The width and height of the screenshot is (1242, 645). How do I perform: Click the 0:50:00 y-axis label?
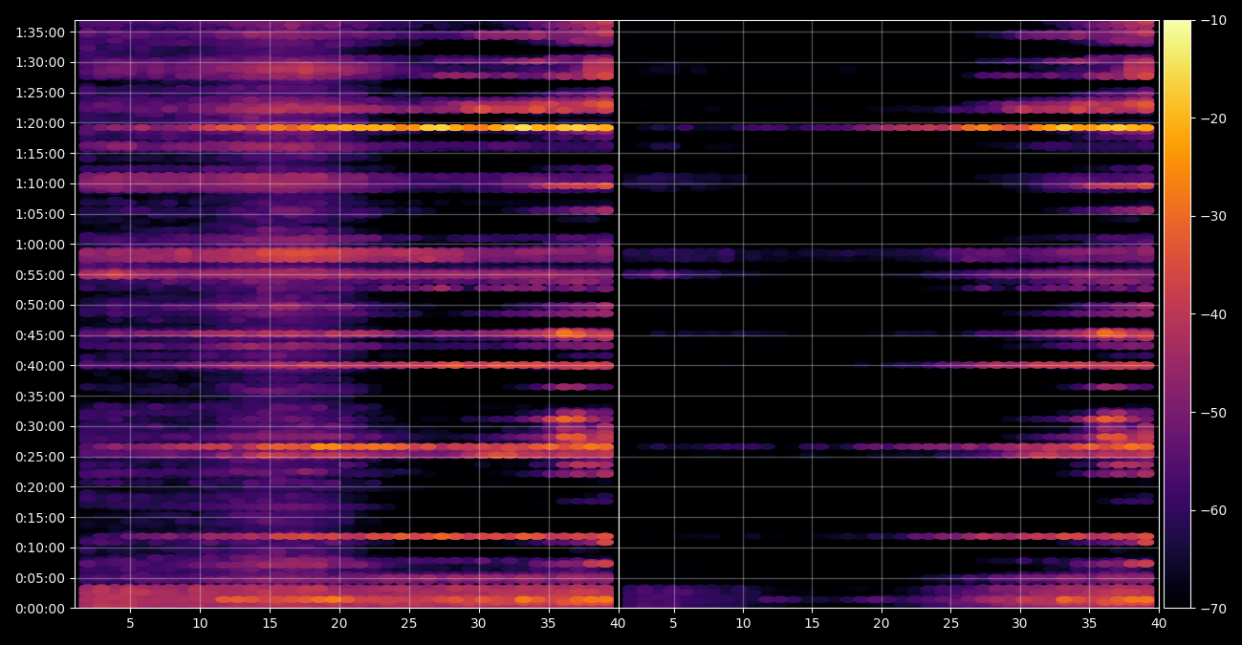tap(40, 305)
